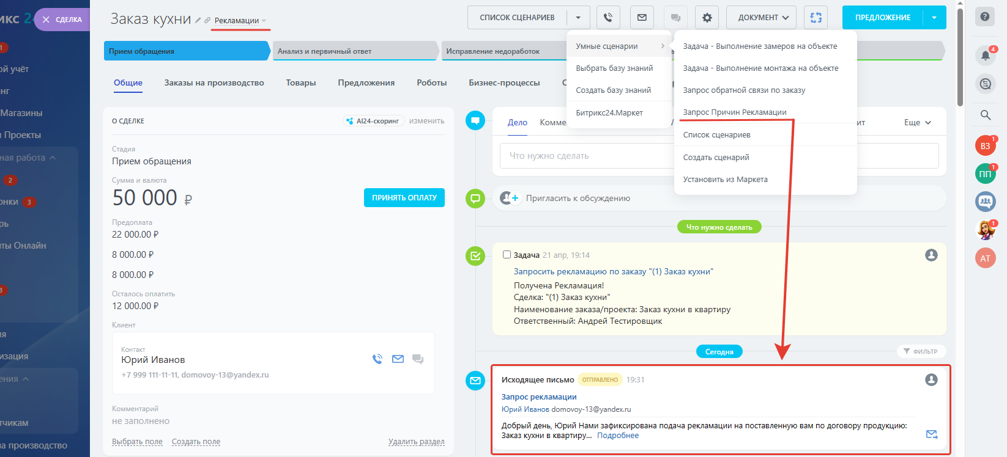1007x457 pixels.
Task: Open the group chat icon in right sidebar
Action: point(986,202)
